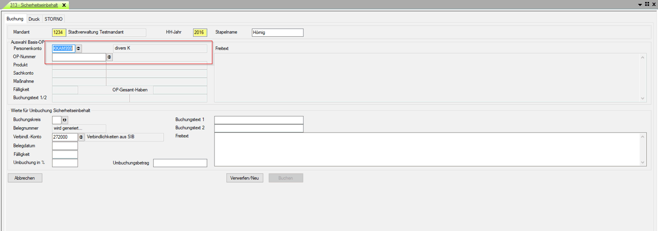Click the Umbuchung in % field
This screenshot has width=658, height=231.
pos(65,163)
